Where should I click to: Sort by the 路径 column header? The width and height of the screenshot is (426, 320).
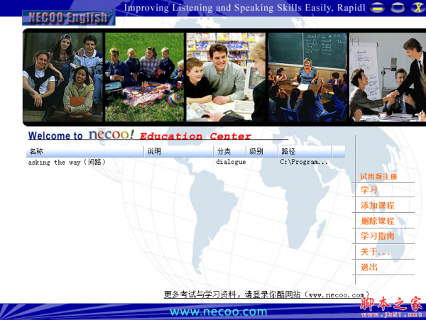pyautogui.click(x=305, y=151)
